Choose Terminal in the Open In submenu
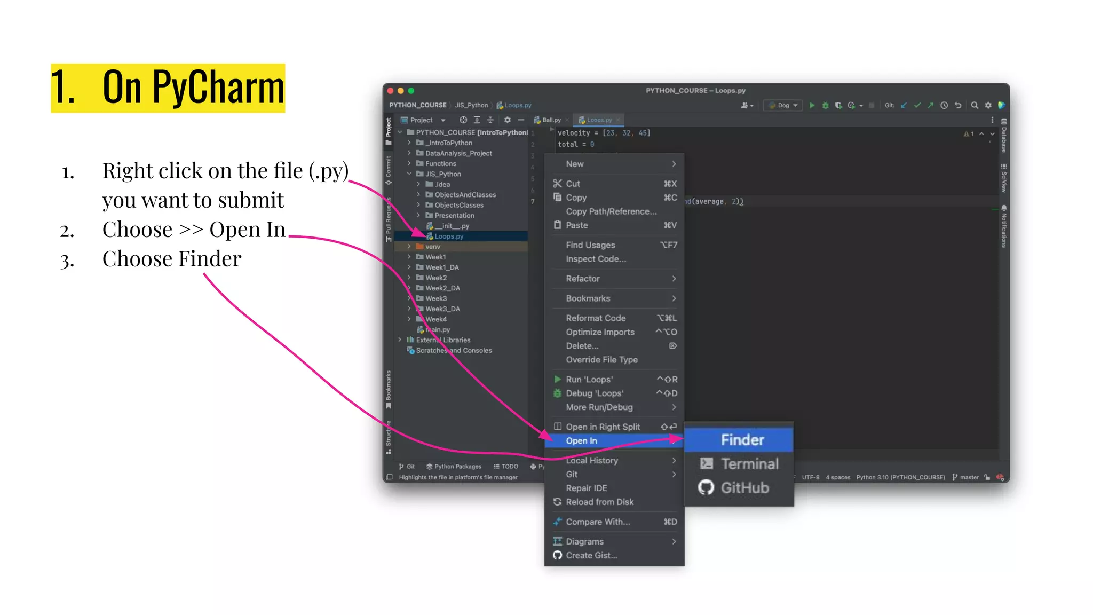1093x615 pixels. (749, 463)
